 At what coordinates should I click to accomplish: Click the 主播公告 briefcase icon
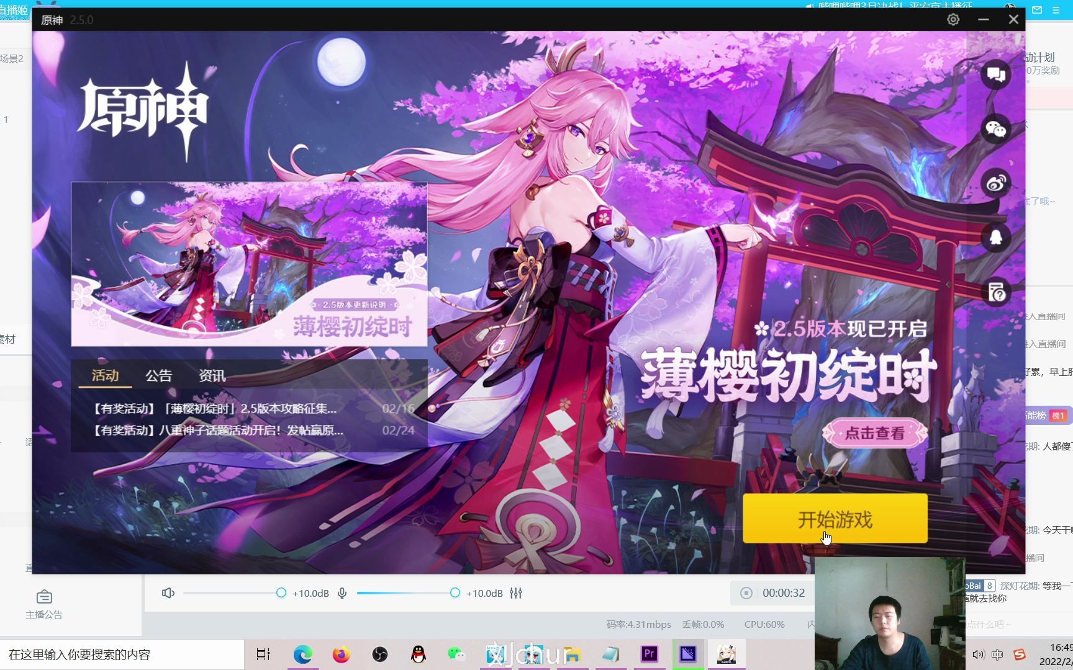point(44,597)
